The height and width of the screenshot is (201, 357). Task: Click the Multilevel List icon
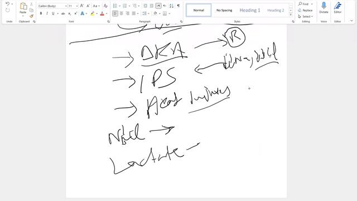pyautogui.click(x=134, y=6)
